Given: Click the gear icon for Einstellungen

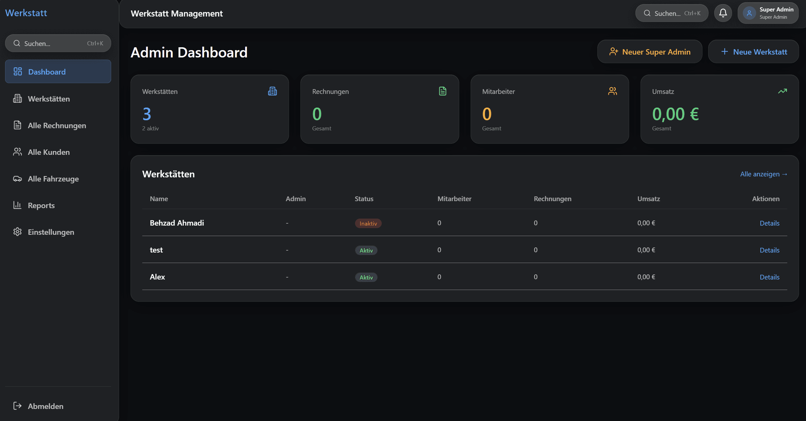Looking at the screenshot, I should (x=17, y=232).
